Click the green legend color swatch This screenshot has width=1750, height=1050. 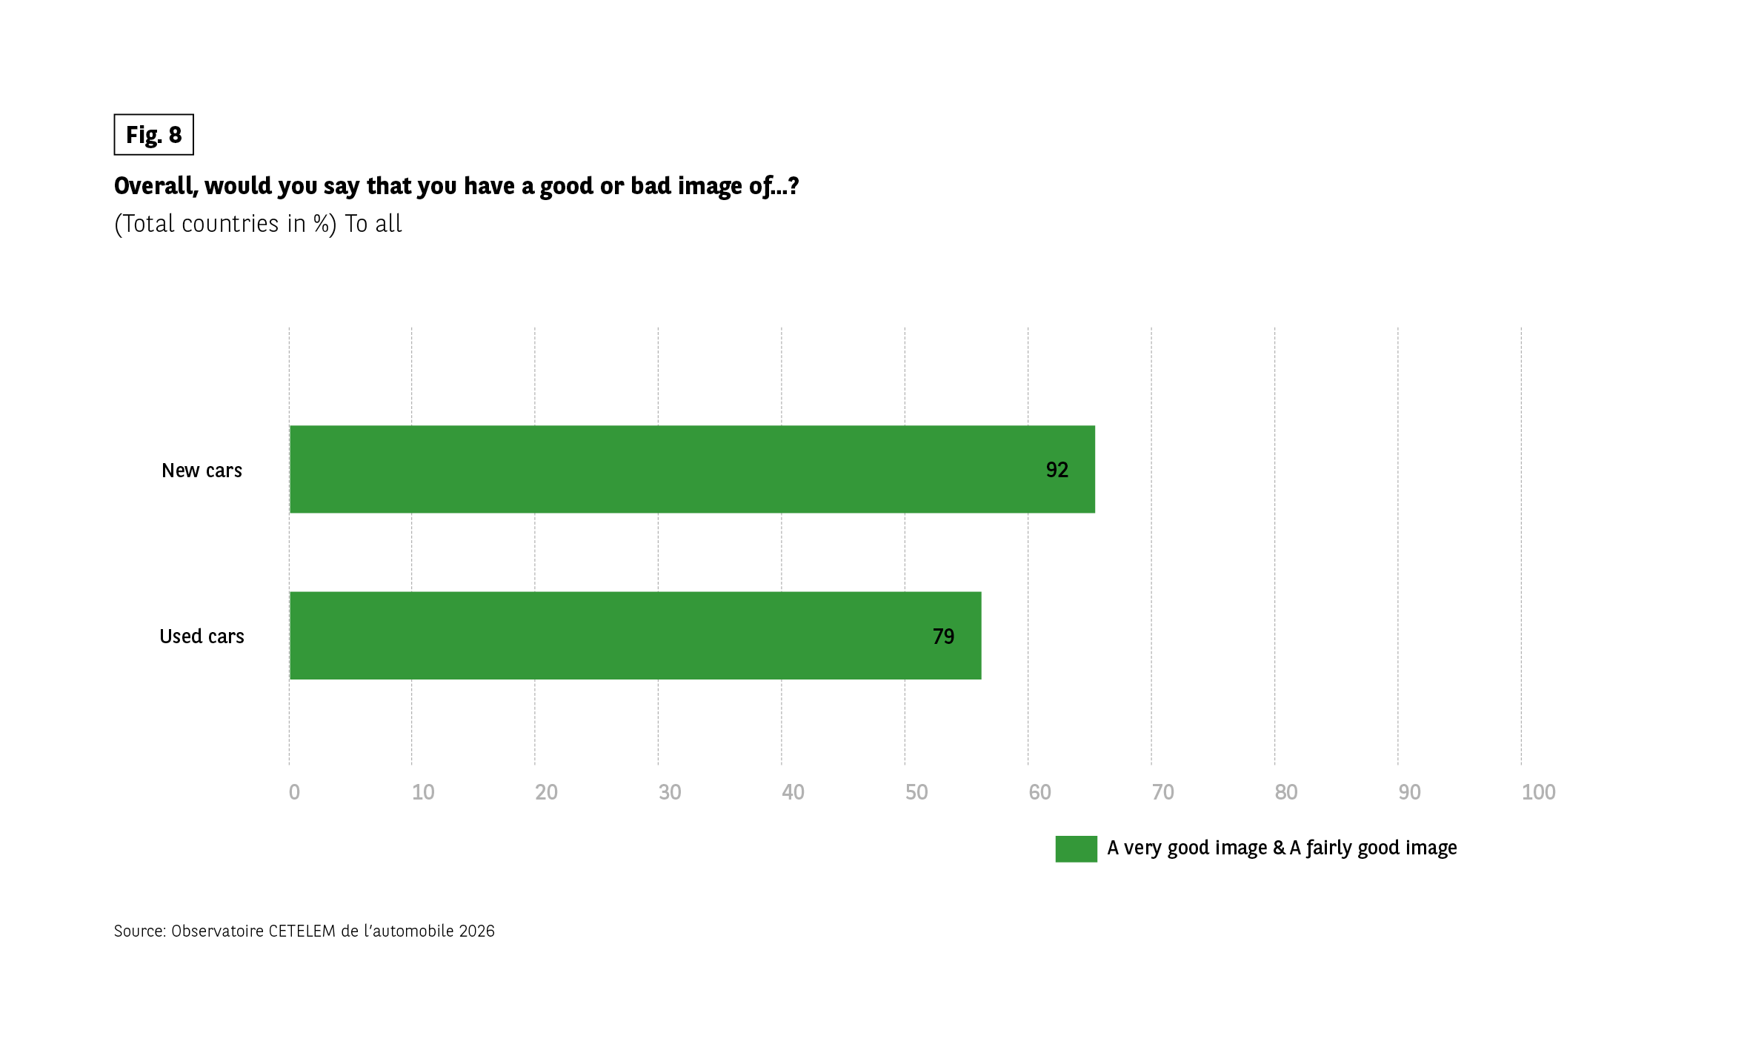[1076, 849]
